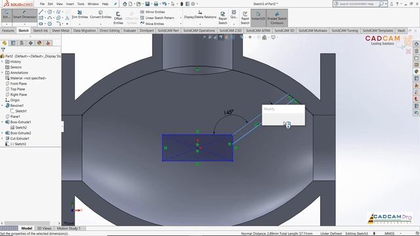Click the Quick Snaps button
Image resolution: width=420 pixels, height=236 pixels.
tap(234, 14)
